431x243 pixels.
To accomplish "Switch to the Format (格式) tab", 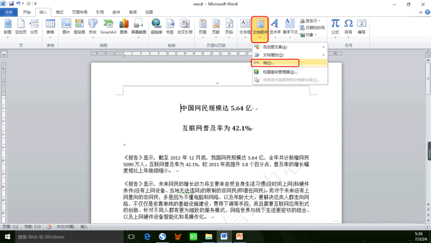I will (59, 12).
